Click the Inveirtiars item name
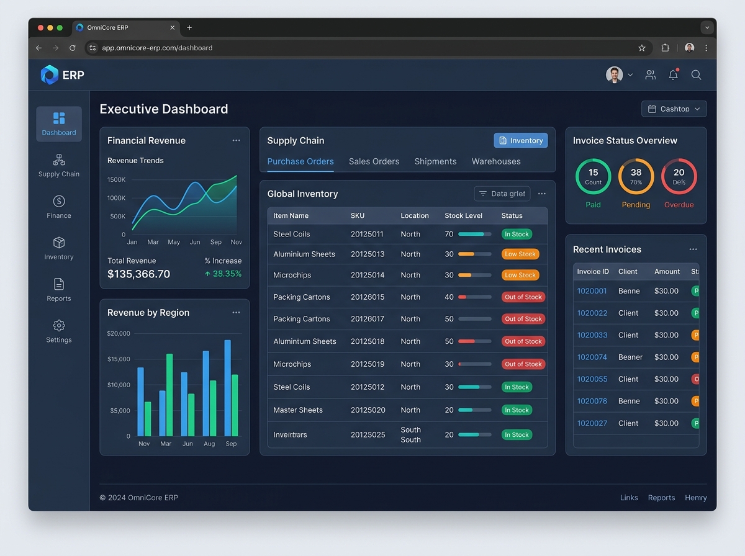Screen dimensions: 745x556 coord(291,434)
